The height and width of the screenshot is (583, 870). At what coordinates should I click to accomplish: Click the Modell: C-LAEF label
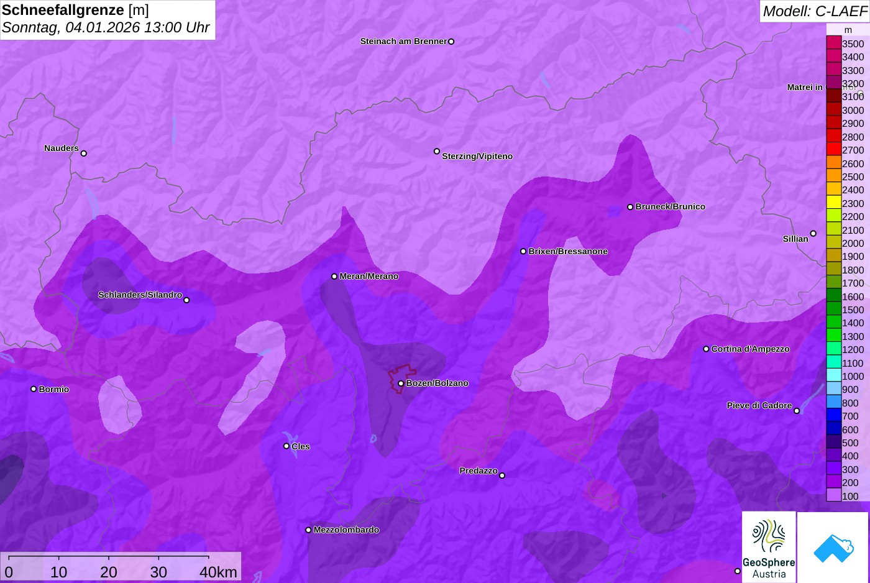click(x=815, y=11)
